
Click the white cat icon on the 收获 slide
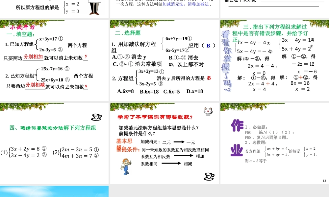click(x=208, y=111)
